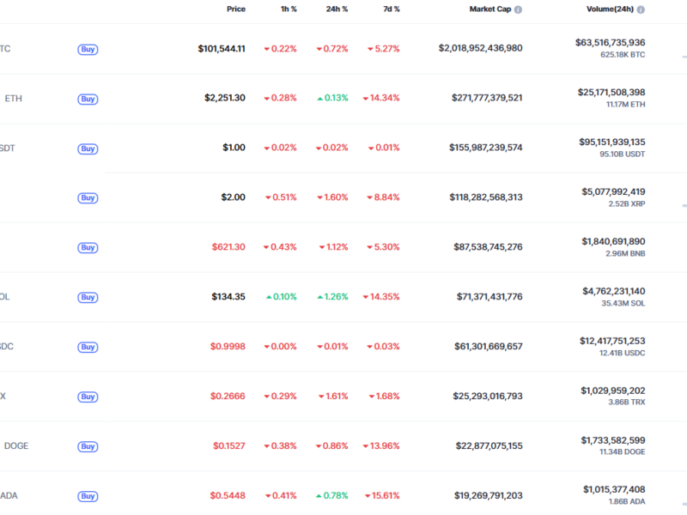This screenshot has height=515, width=687.
Task: Select market cap $61,301,669,657
Action: (x=489, y=347)
